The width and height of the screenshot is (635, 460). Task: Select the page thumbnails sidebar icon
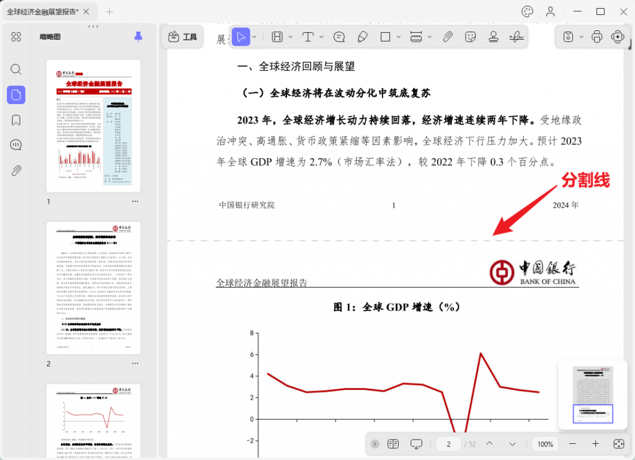click(x=16, y=95)
